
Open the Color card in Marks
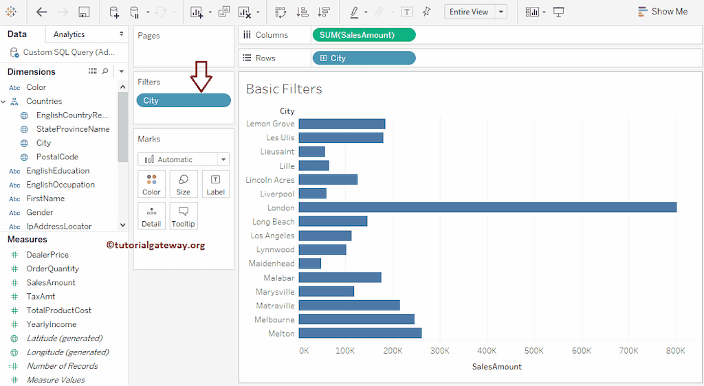click(151, 184)
